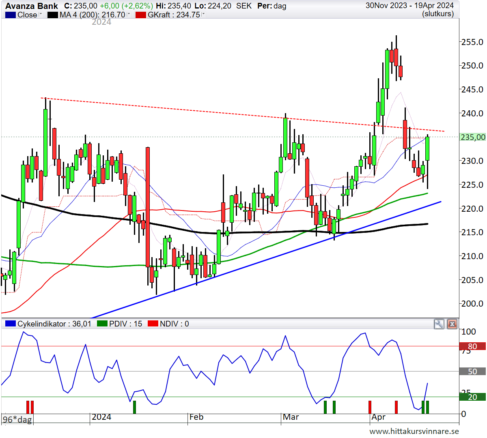This screenshot has width=487, height=438.
Task: Click the green 20 level badge
Action: (x=472, y=397)
